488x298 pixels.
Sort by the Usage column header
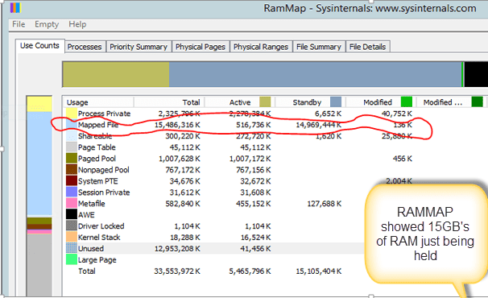tap(98, 102)
